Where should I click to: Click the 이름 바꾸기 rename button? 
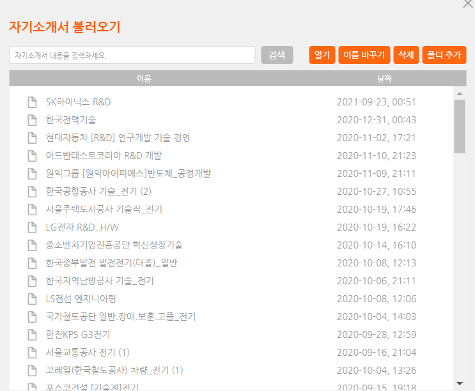(x=364, y=55)
